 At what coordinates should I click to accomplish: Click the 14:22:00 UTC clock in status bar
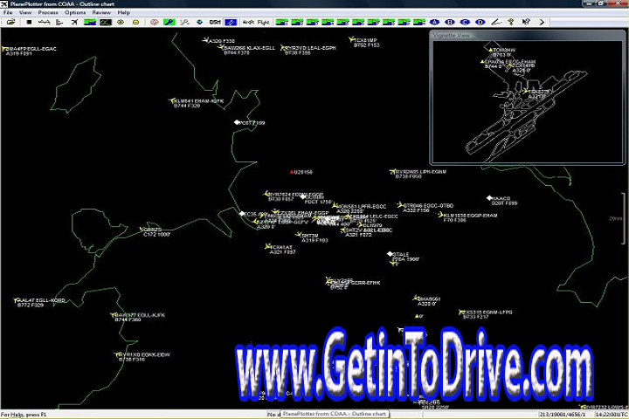tap(612, 414)
